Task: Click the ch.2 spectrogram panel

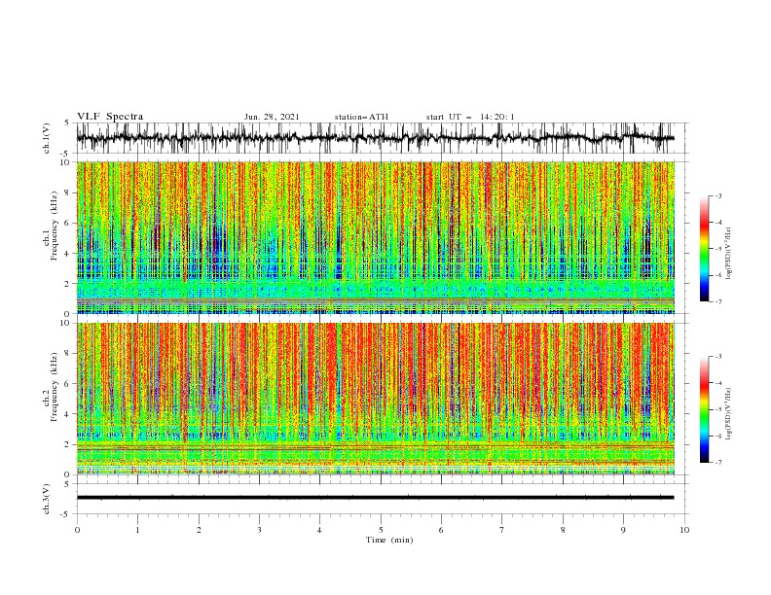Action: coord(376,399)
